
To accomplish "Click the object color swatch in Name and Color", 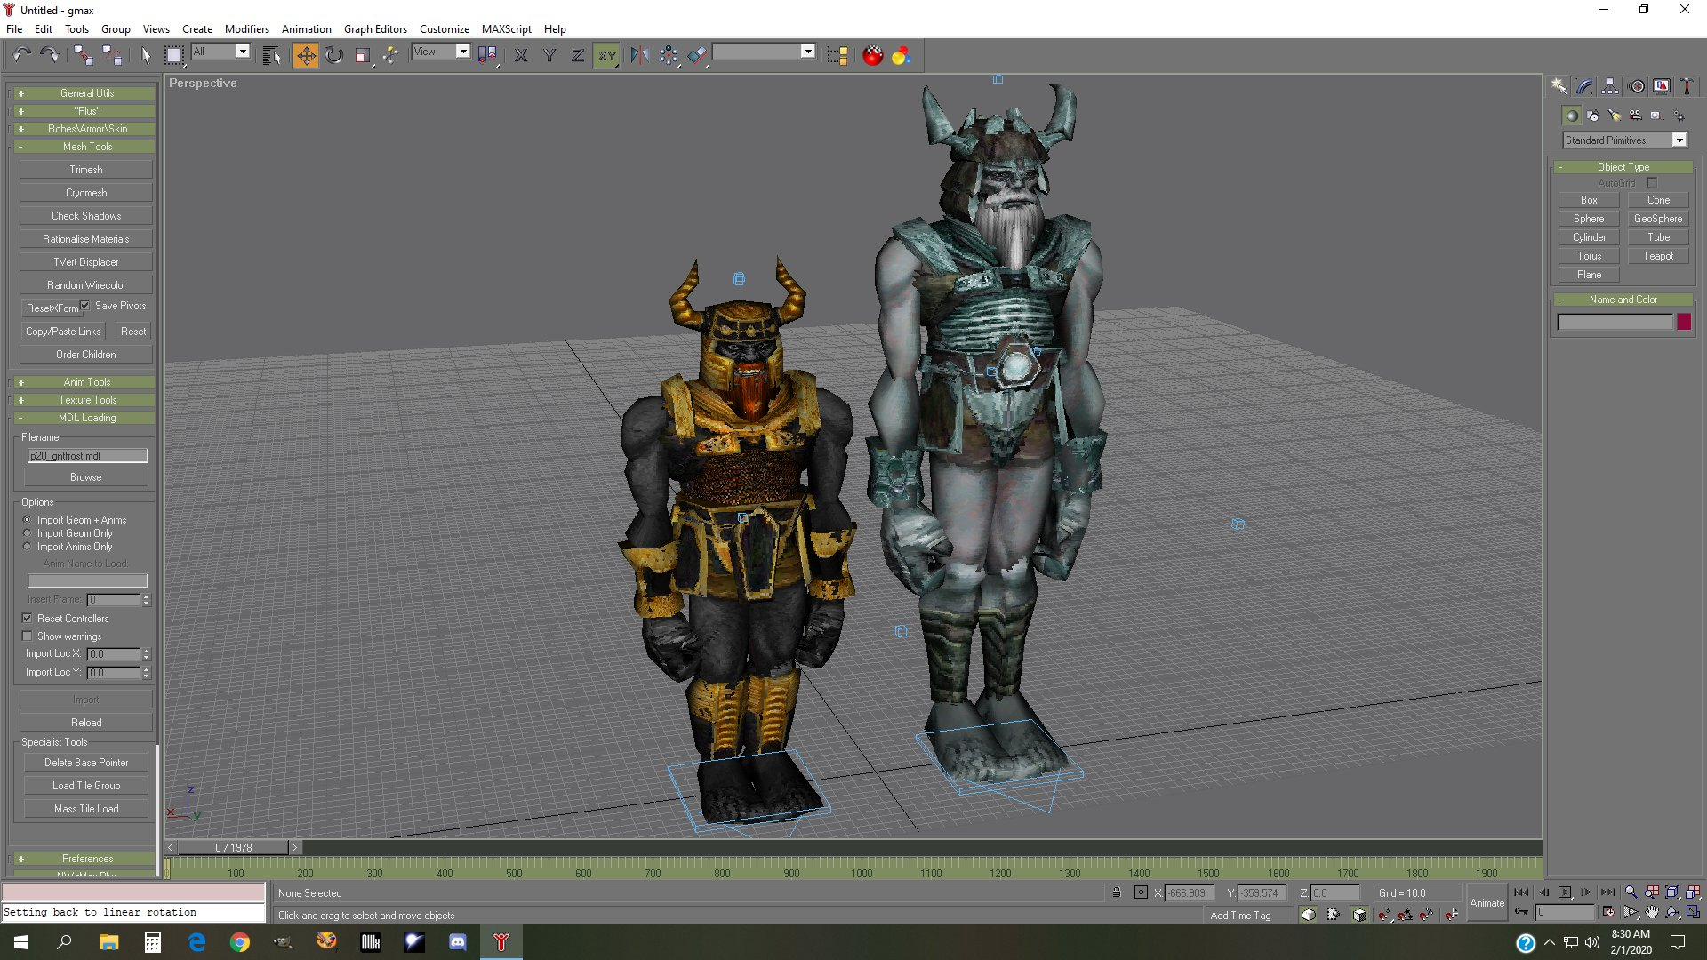I will tap(1683, 322).
